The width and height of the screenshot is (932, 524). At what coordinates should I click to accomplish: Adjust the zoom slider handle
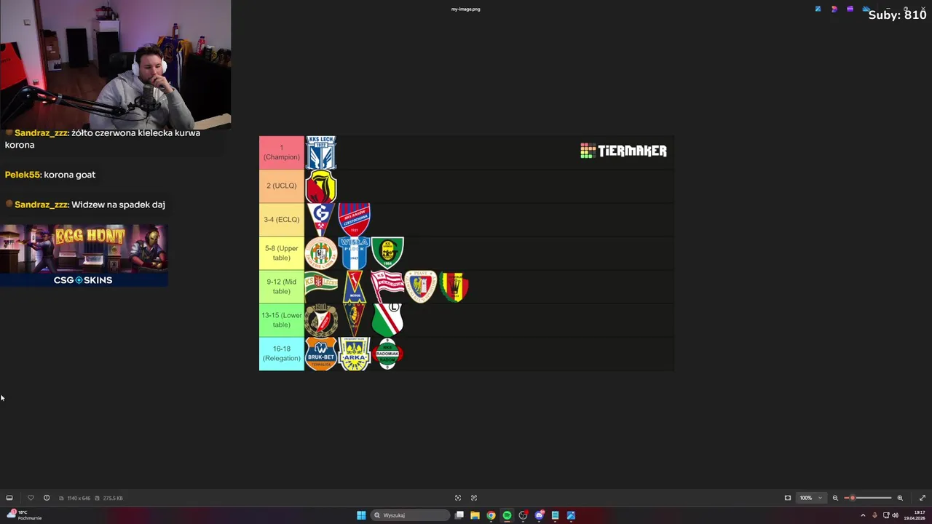pos(853,498)
